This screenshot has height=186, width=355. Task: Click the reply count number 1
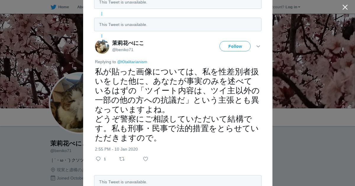105,159
